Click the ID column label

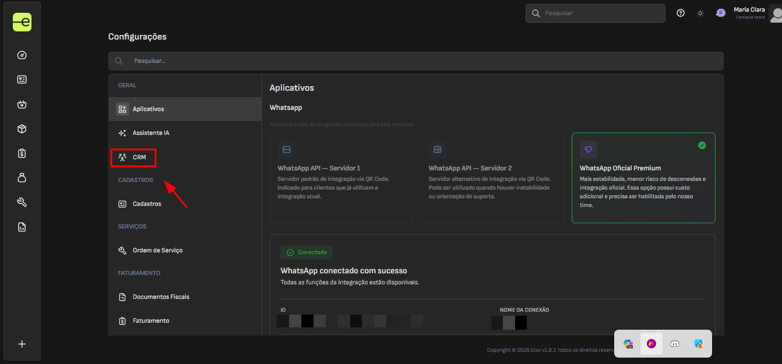pyautogui.click(x=283, y=310)
